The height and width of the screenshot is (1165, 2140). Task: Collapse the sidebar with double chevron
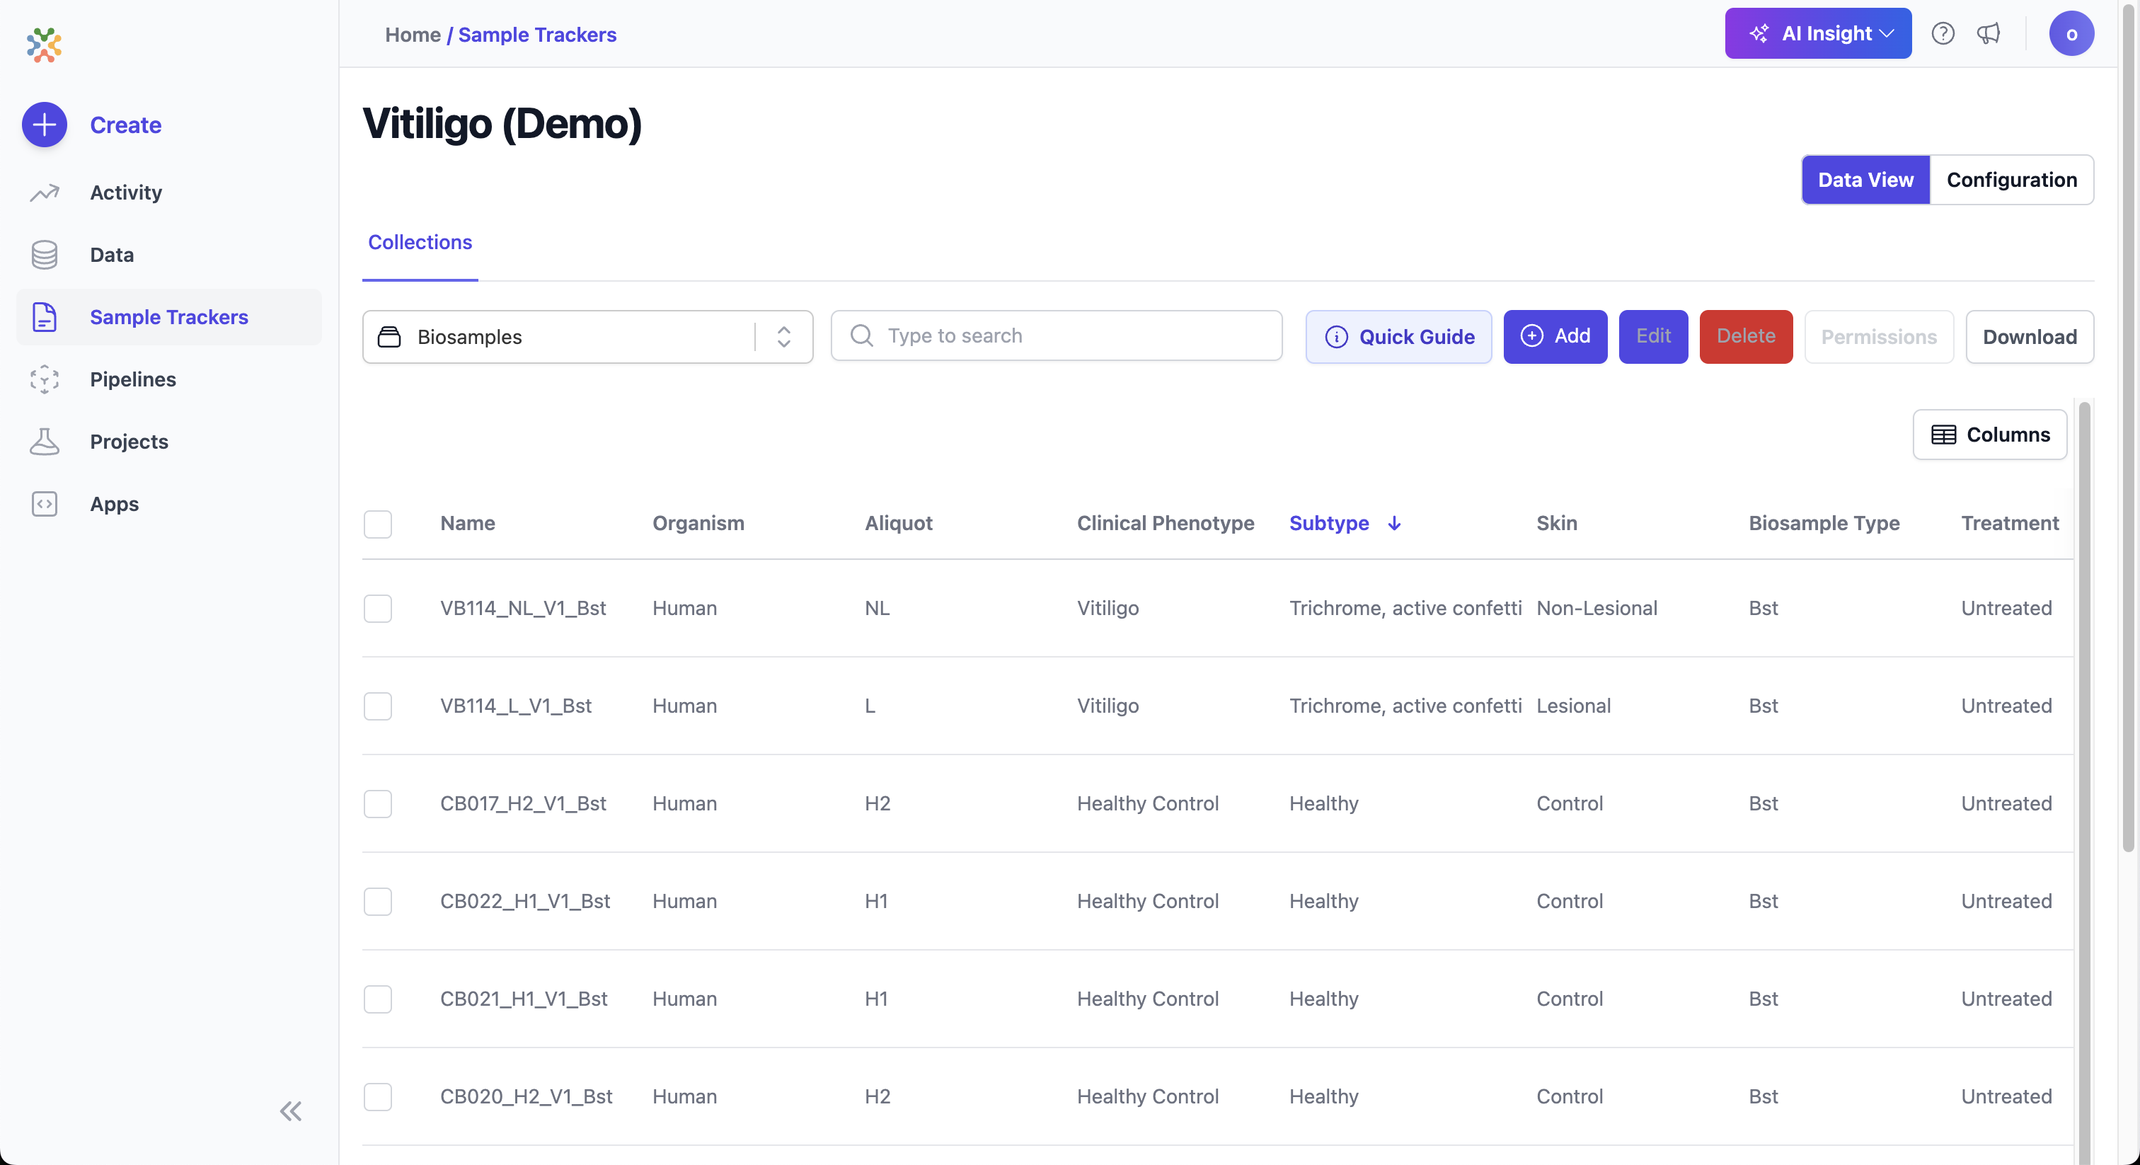[x=291, y=1111]
